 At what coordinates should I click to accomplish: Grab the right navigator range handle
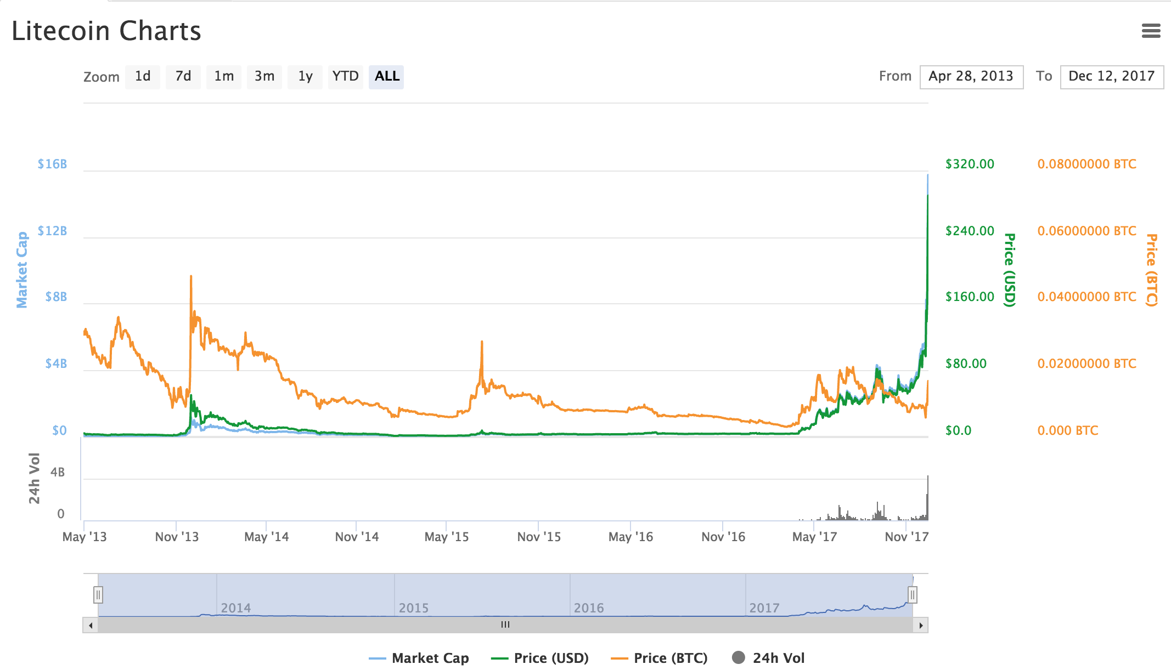pyautogui.click(x=913, y=594)
